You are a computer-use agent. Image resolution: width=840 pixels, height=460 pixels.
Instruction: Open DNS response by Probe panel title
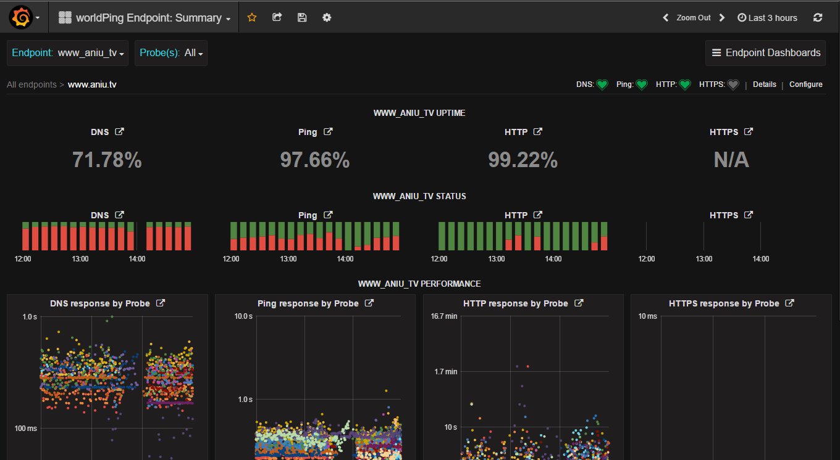[101, 303]
